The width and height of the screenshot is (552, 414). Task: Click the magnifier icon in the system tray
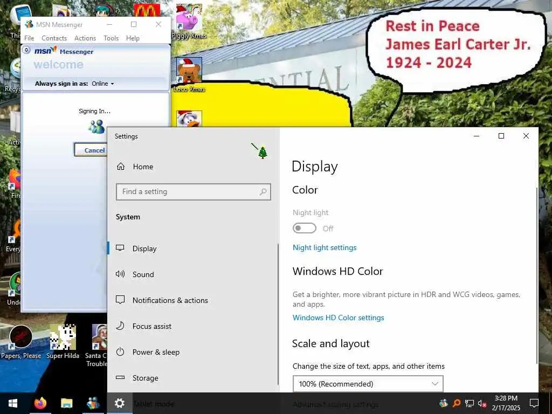tap(457, 403)
